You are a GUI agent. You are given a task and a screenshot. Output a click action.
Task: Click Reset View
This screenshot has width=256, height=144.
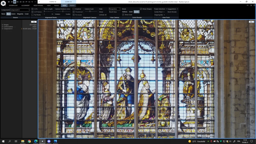coord(113,12)
